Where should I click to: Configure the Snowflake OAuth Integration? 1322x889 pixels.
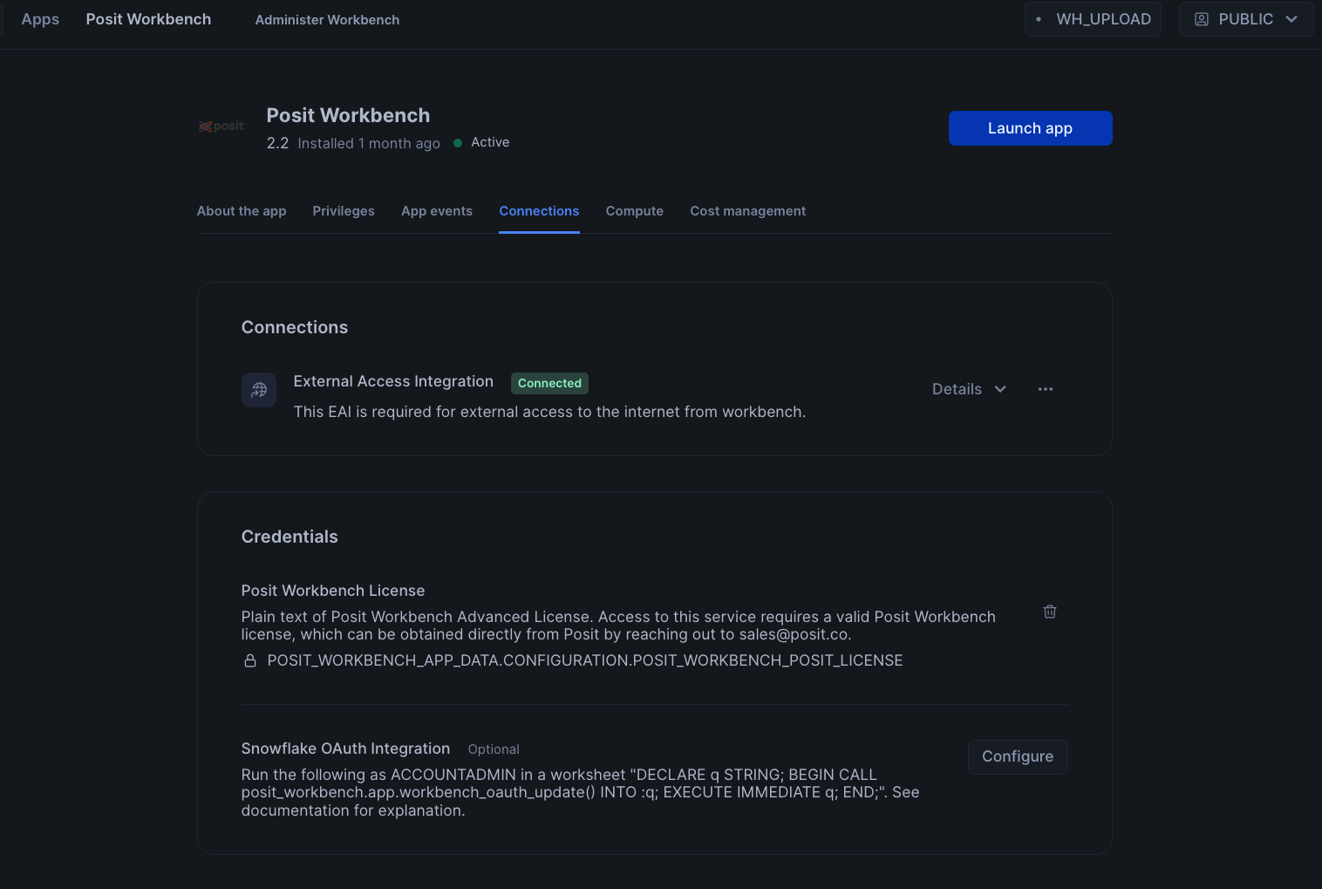1017,756
